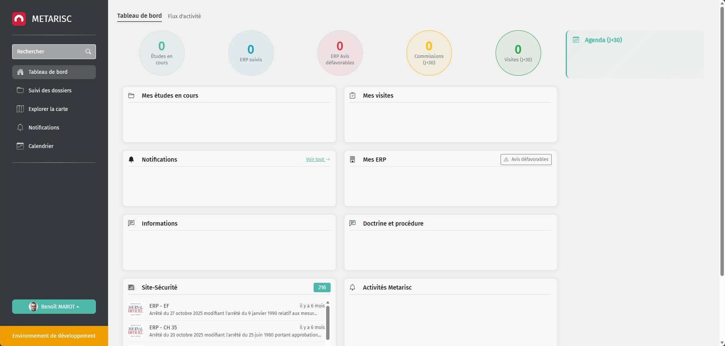
Task: Click the Mes études en cours heading
Action: [x=170, y=96]
